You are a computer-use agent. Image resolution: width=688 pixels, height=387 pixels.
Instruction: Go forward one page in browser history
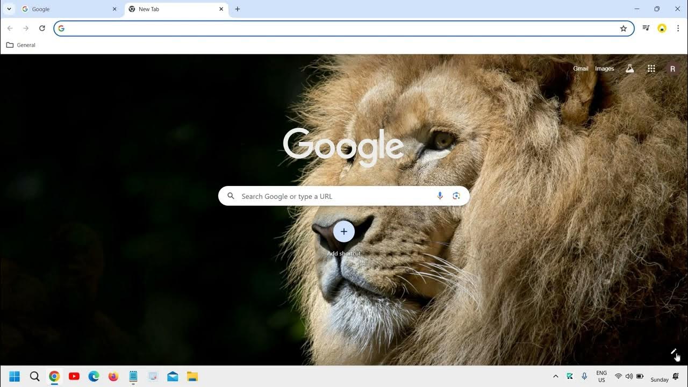coord(26,28)
